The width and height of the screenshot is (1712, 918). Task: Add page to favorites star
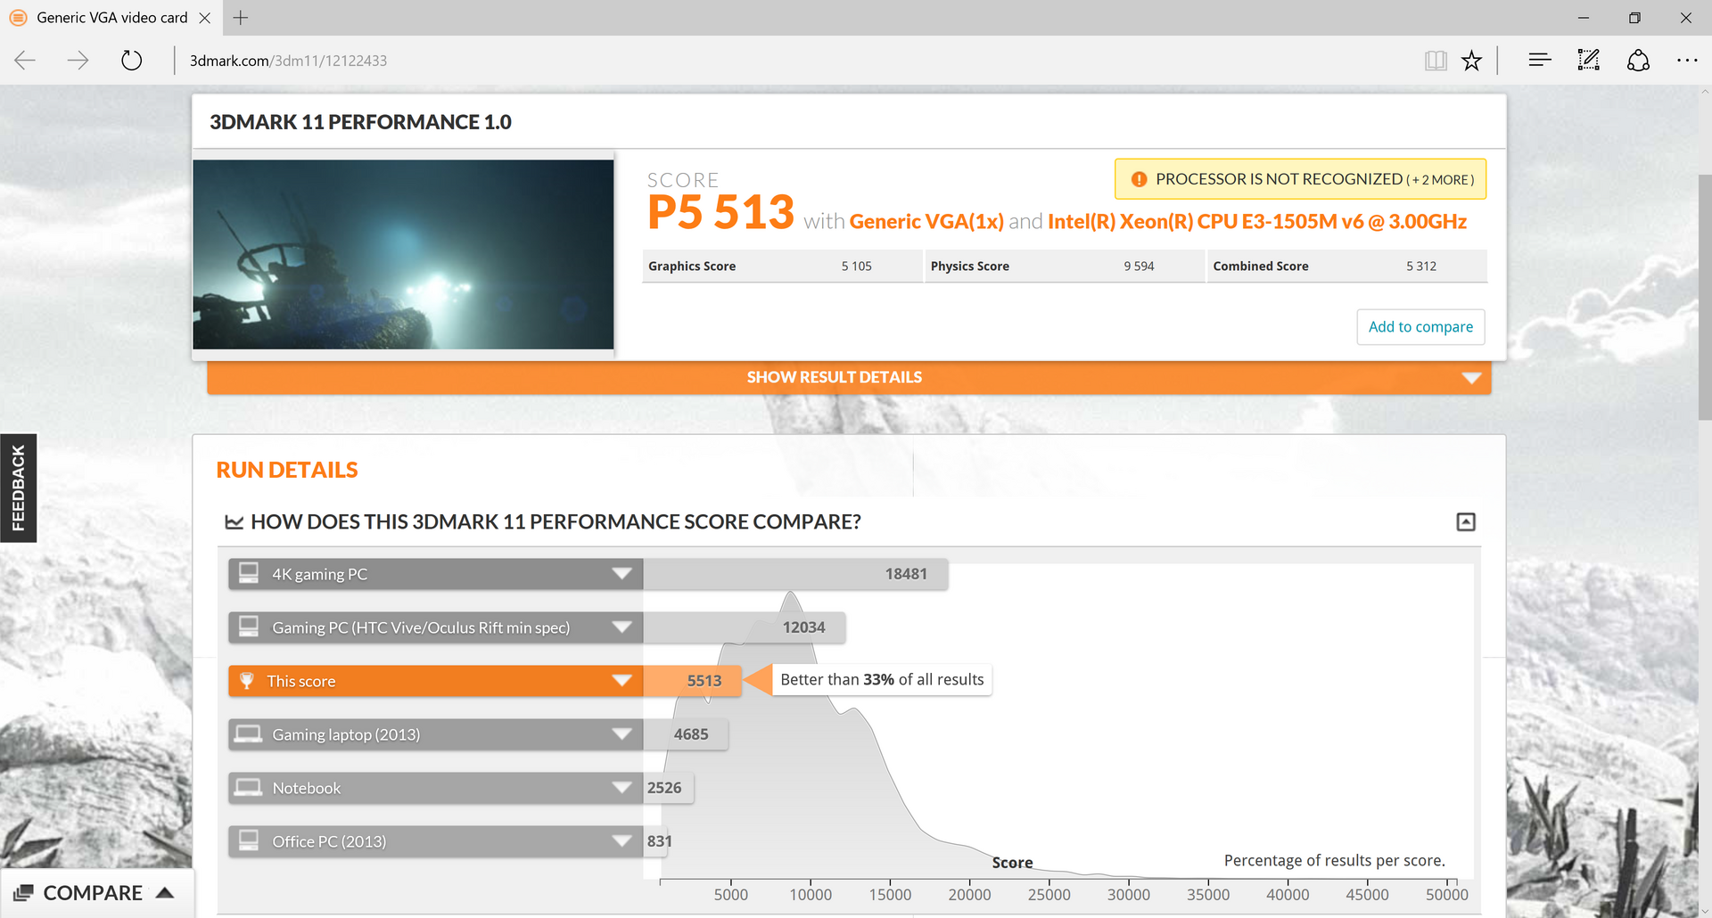coord(1471,61)
